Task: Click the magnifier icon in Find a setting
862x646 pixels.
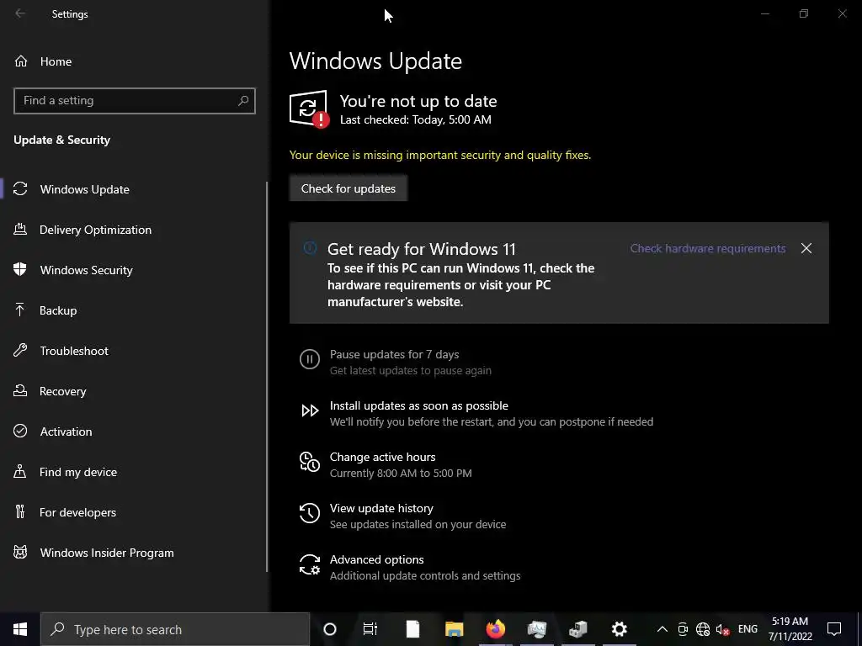Action: pos(243,101)
